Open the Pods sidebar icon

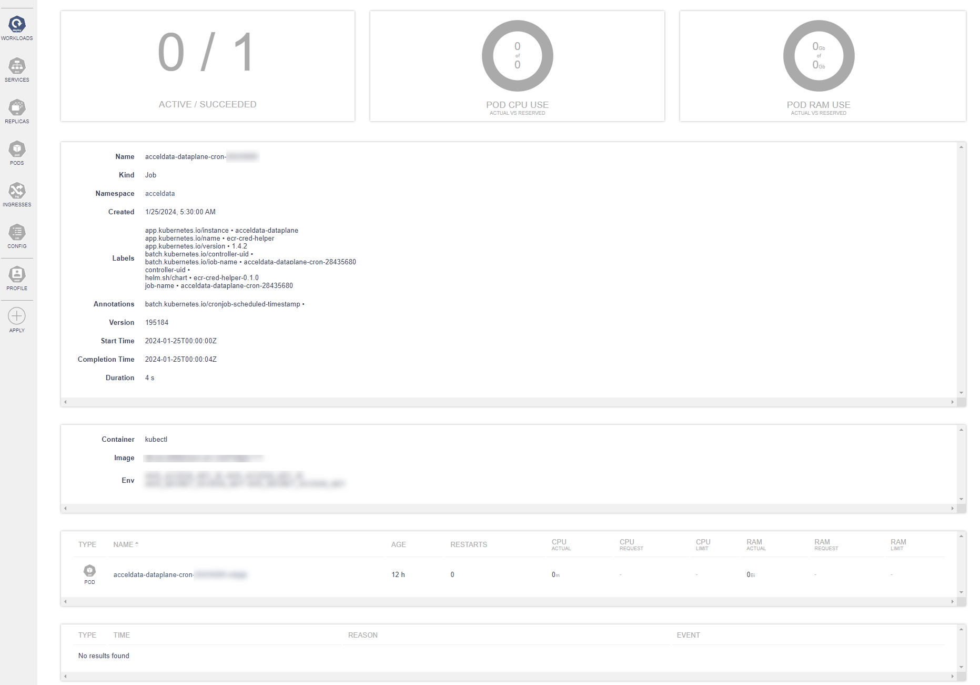coord(17,149)
